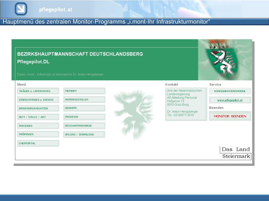
Task: Open the MEMORY menu entry
Action: [84, 91]
